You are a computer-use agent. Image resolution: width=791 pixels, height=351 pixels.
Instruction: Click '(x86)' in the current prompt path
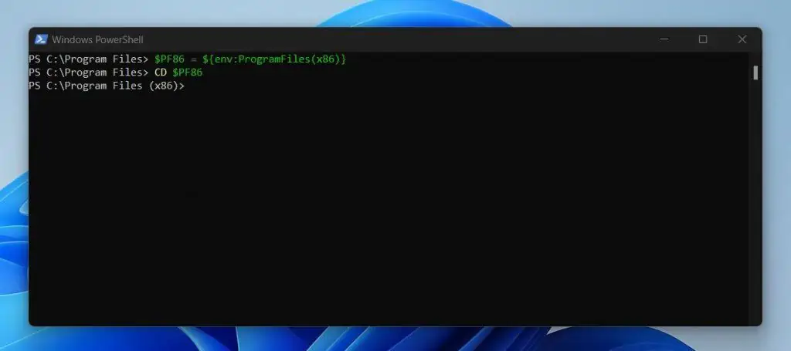165,86
